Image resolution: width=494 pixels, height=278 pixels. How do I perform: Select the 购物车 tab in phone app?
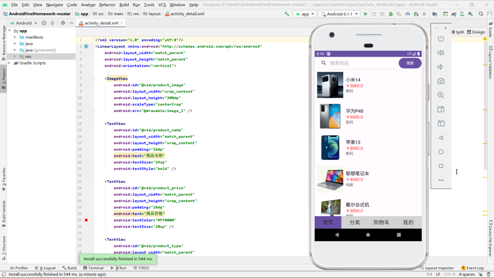[x=381, y=222]
